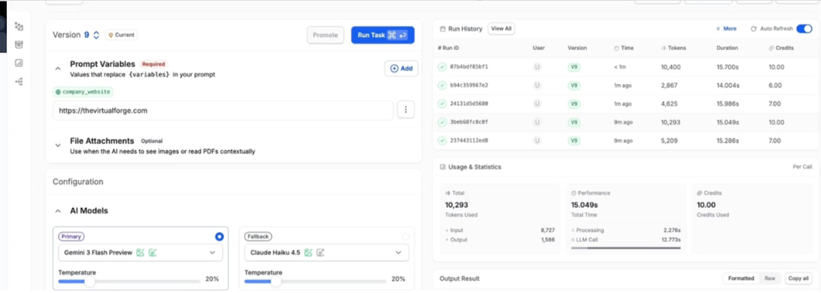Click the company_website URL input field

click(223, 110)
